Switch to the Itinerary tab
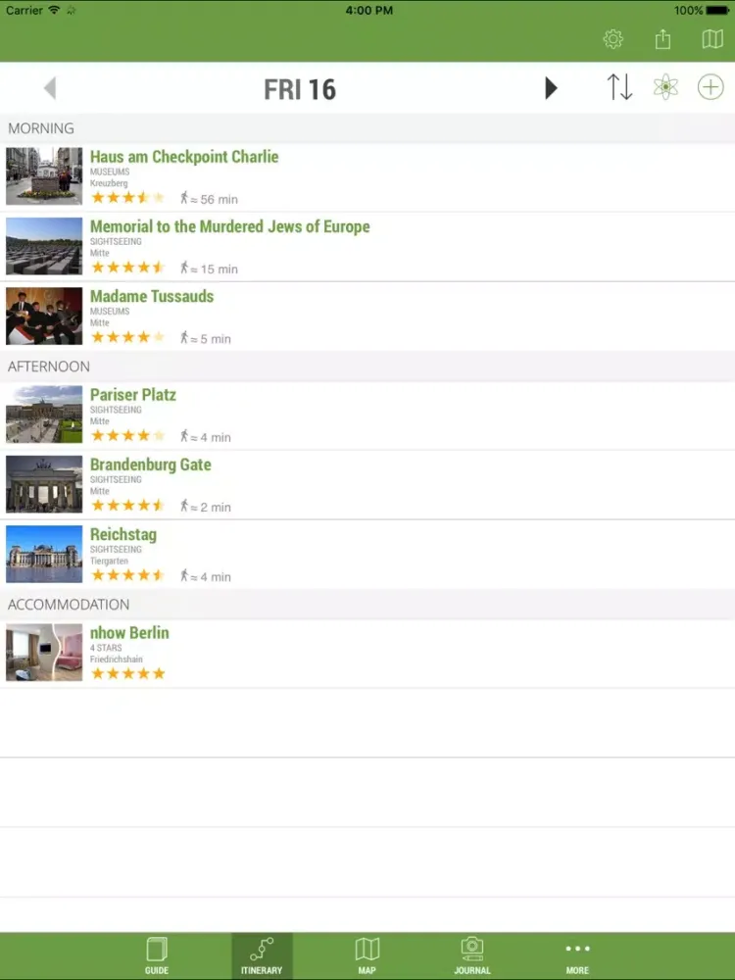The height and width of the screenshot is (980, 735). point(262,955)
